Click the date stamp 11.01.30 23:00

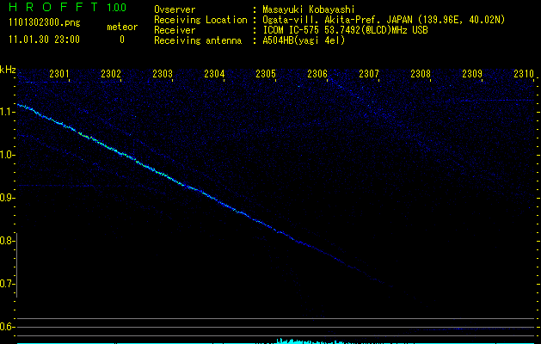pyautogui.click(x=44, y=40)
